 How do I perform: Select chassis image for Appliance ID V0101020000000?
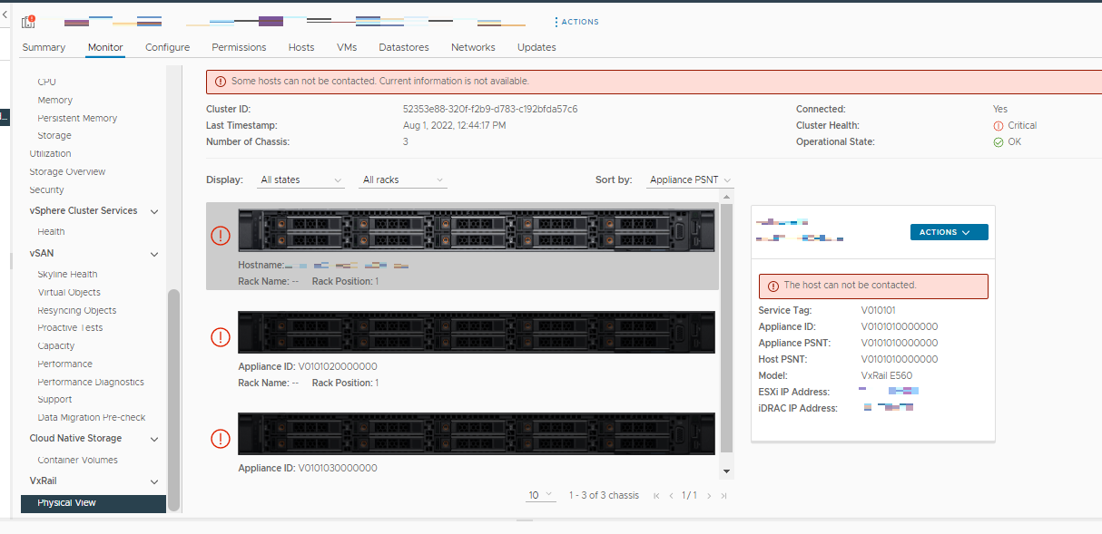(477, 332)
